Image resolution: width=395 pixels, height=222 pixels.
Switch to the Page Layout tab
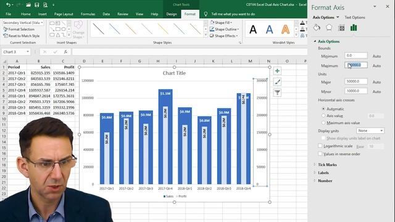[64, 14]
